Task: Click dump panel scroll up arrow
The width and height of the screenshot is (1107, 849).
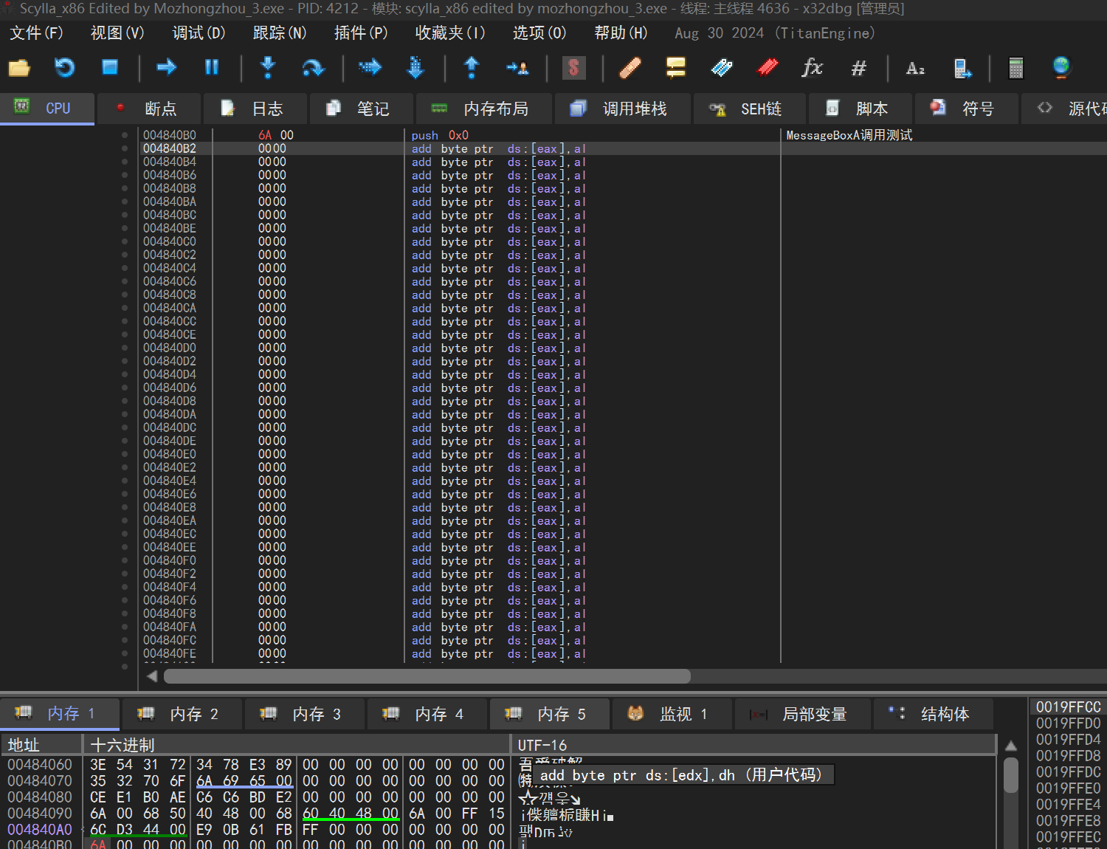Action: pos(1011,746)
